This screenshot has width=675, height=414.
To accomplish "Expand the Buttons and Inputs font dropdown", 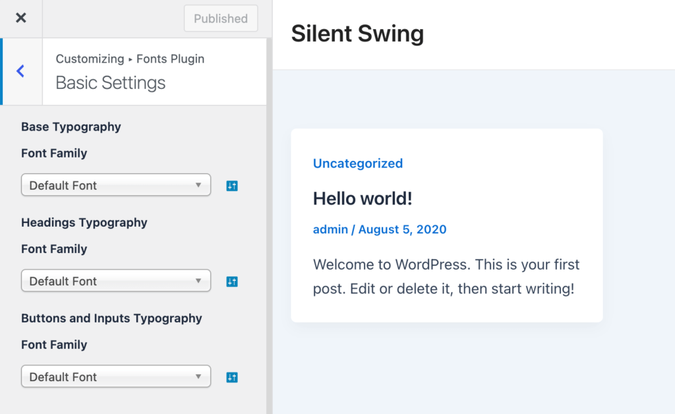I will [x=116, y=376].
